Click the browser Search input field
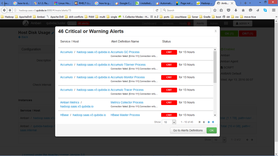 [x=186, y=10]
